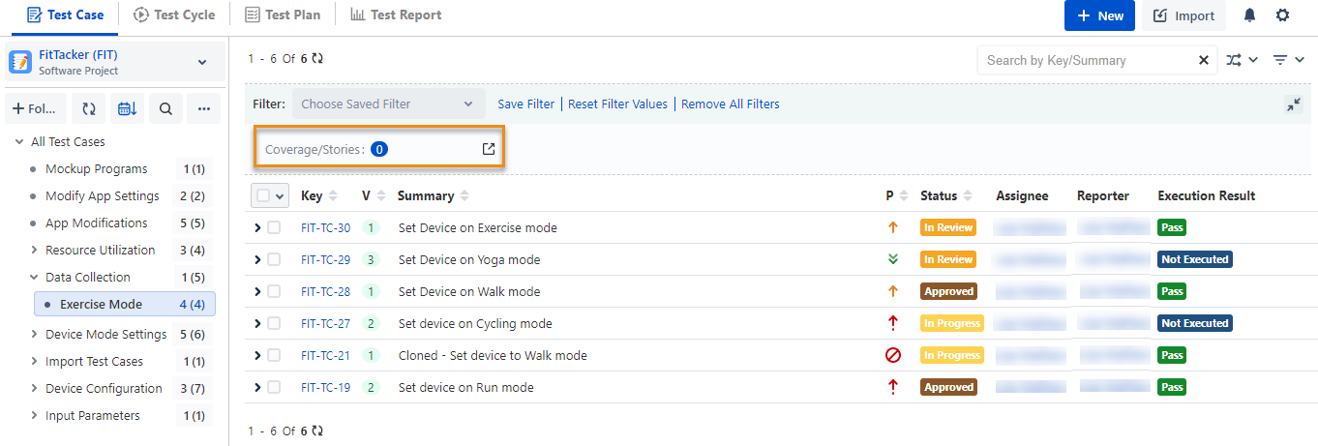Click Remove All Filters link
Screen dimensions: 1318x446
730,104
